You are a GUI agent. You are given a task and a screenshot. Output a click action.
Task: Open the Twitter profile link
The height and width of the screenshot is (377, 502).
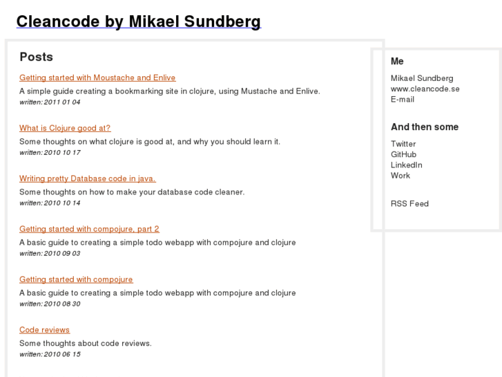[403, 144]
